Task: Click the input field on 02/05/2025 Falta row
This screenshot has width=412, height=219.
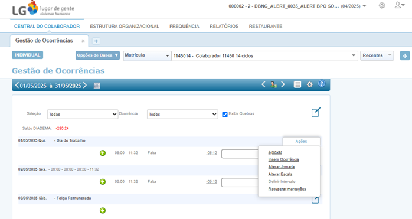Action: (x=240, y=182)
